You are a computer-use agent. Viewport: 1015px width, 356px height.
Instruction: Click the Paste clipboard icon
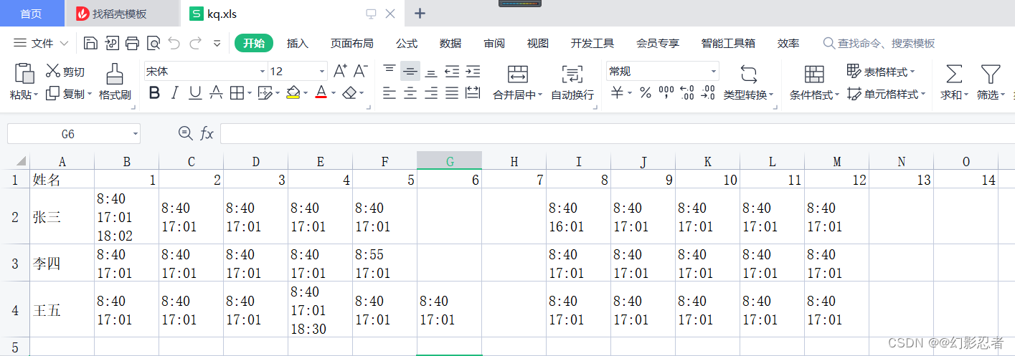point(24,74)
